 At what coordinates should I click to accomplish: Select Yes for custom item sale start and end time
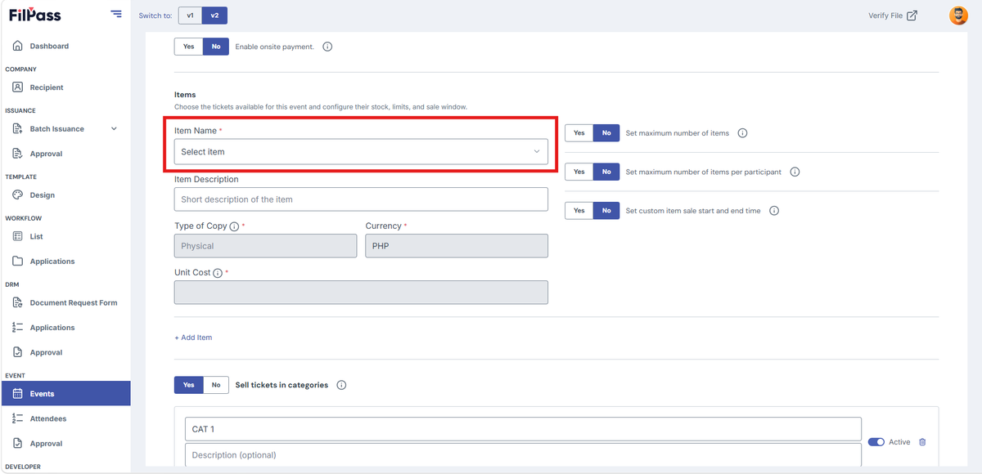pos(579,211)
